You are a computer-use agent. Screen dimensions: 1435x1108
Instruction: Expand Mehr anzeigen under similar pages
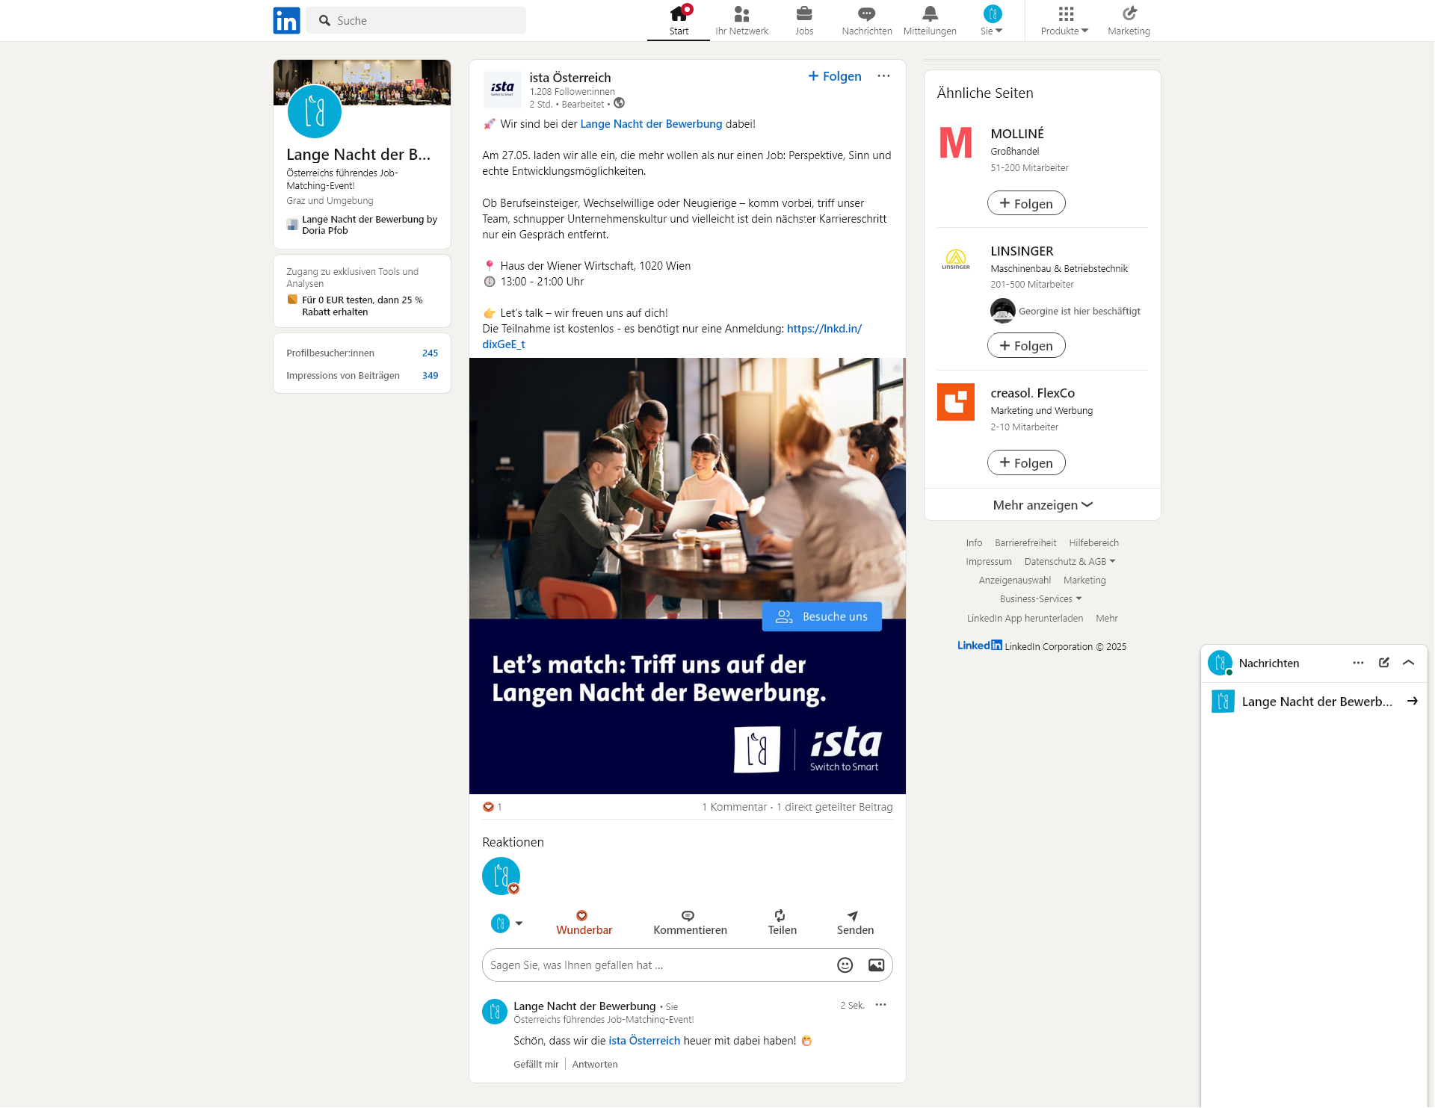click(1043, 505)
